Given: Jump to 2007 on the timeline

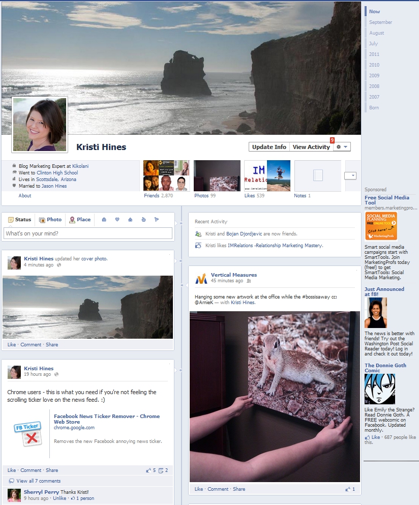Looking at the screenshot, I should tap(374, 97).
